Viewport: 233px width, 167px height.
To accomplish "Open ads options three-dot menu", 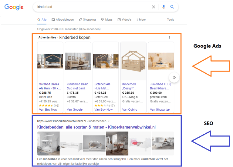I will click(169, 38).
